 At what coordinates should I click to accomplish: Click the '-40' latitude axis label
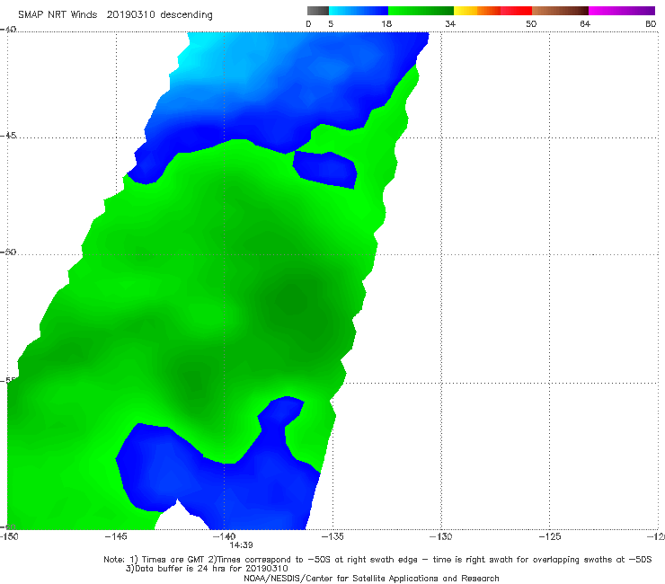coord(8,29)
